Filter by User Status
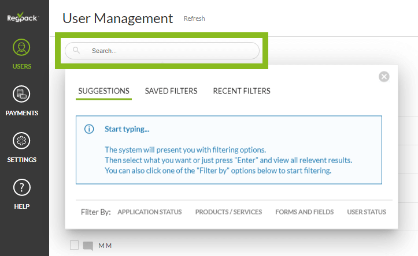Image resolution: width=418 pixels, height=256 pixels. pyautogui.click(x=367, y=212)
